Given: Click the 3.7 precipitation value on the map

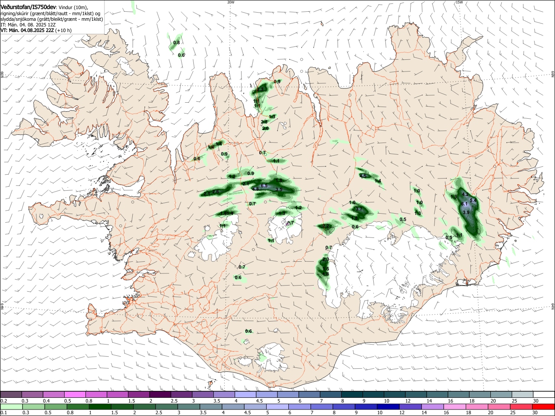Looking at the screenshot, I should (359, 209).
